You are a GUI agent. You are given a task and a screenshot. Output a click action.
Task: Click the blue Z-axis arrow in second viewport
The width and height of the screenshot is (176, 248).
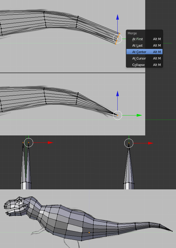click(117, 94)
